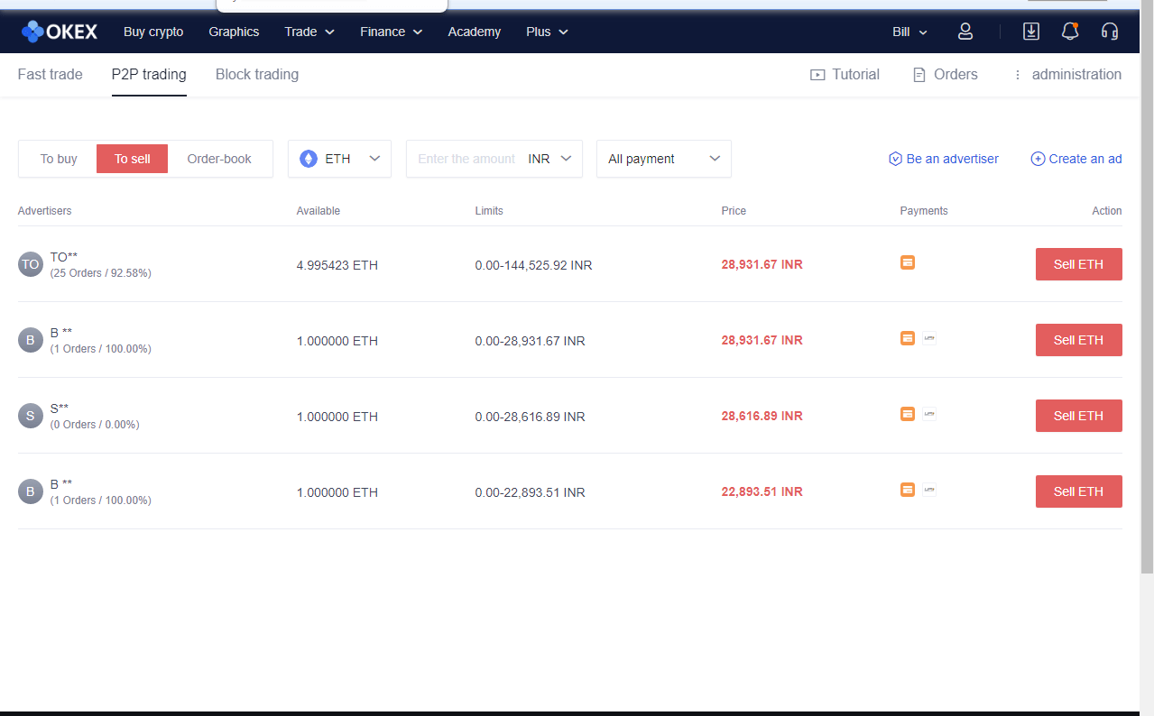Click the S avatar for advertiser S**
Screen dimensions: 1154x716
point(31,416)
